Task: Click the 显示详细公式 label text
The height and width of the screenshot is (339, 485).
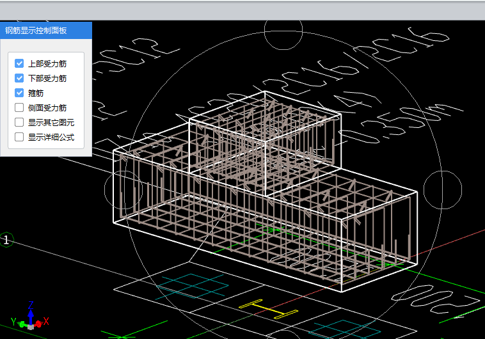Action: coord(51,137)
